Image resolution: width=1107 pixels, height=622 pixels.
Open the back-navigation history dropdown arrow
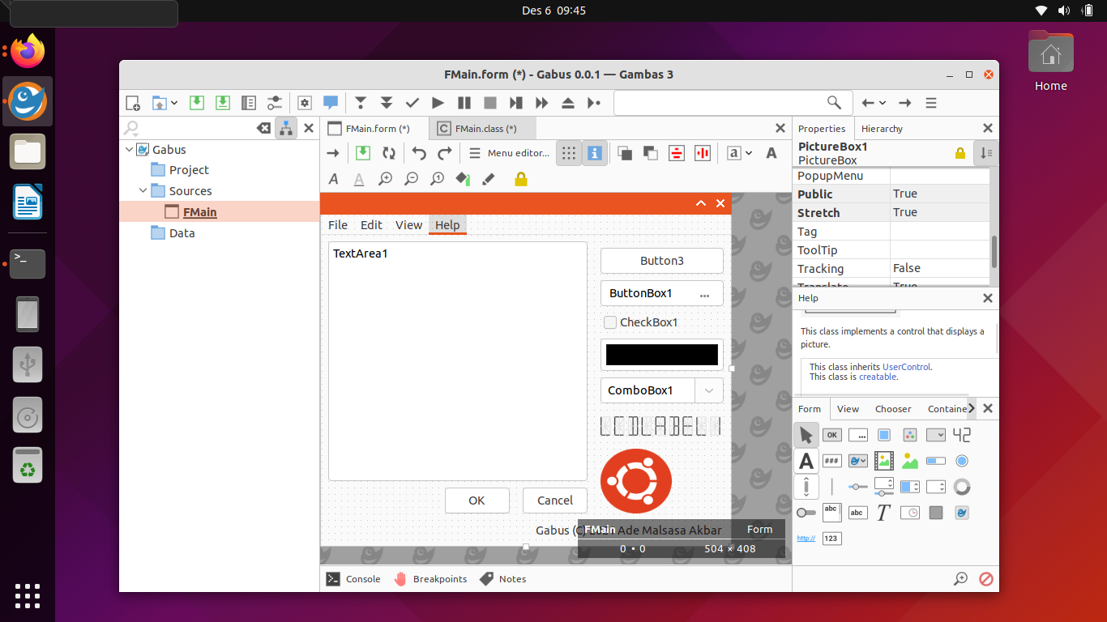883,103
